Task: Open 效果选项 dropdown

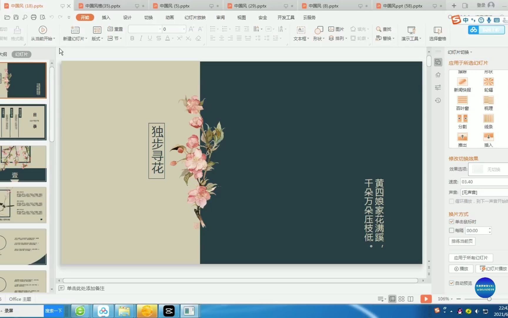Action: 488,169
